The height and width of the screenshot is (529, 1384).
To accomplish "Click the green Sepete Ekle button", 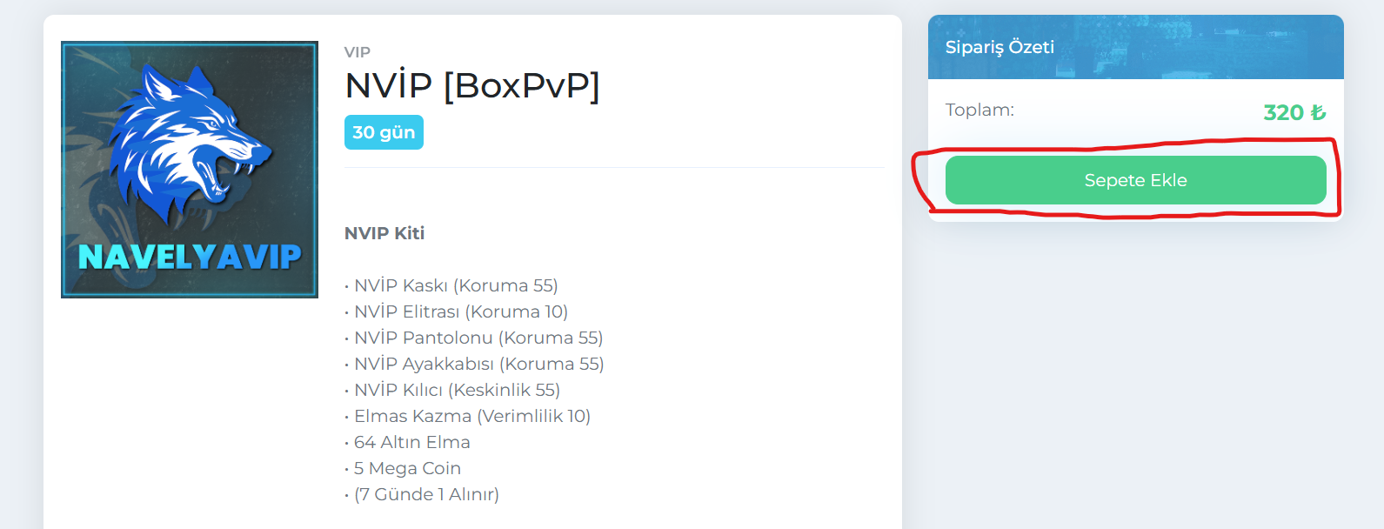I will (x=1135, y=180).
